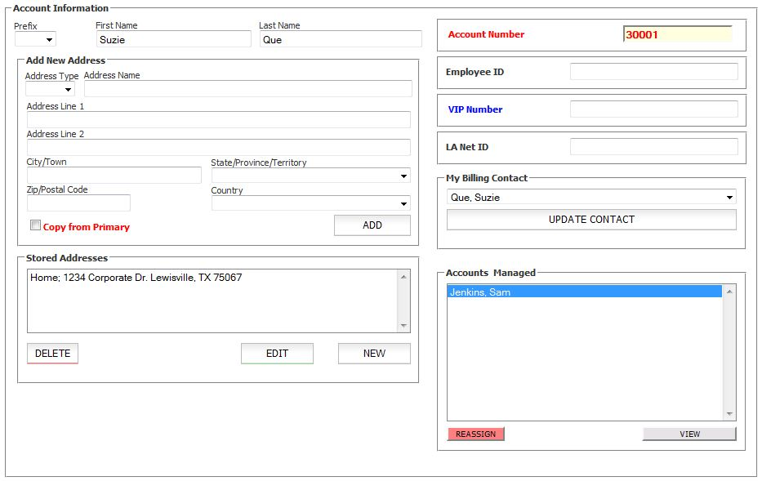Click the First Name field
Screen dimensions: 762x481
(173, 39)
